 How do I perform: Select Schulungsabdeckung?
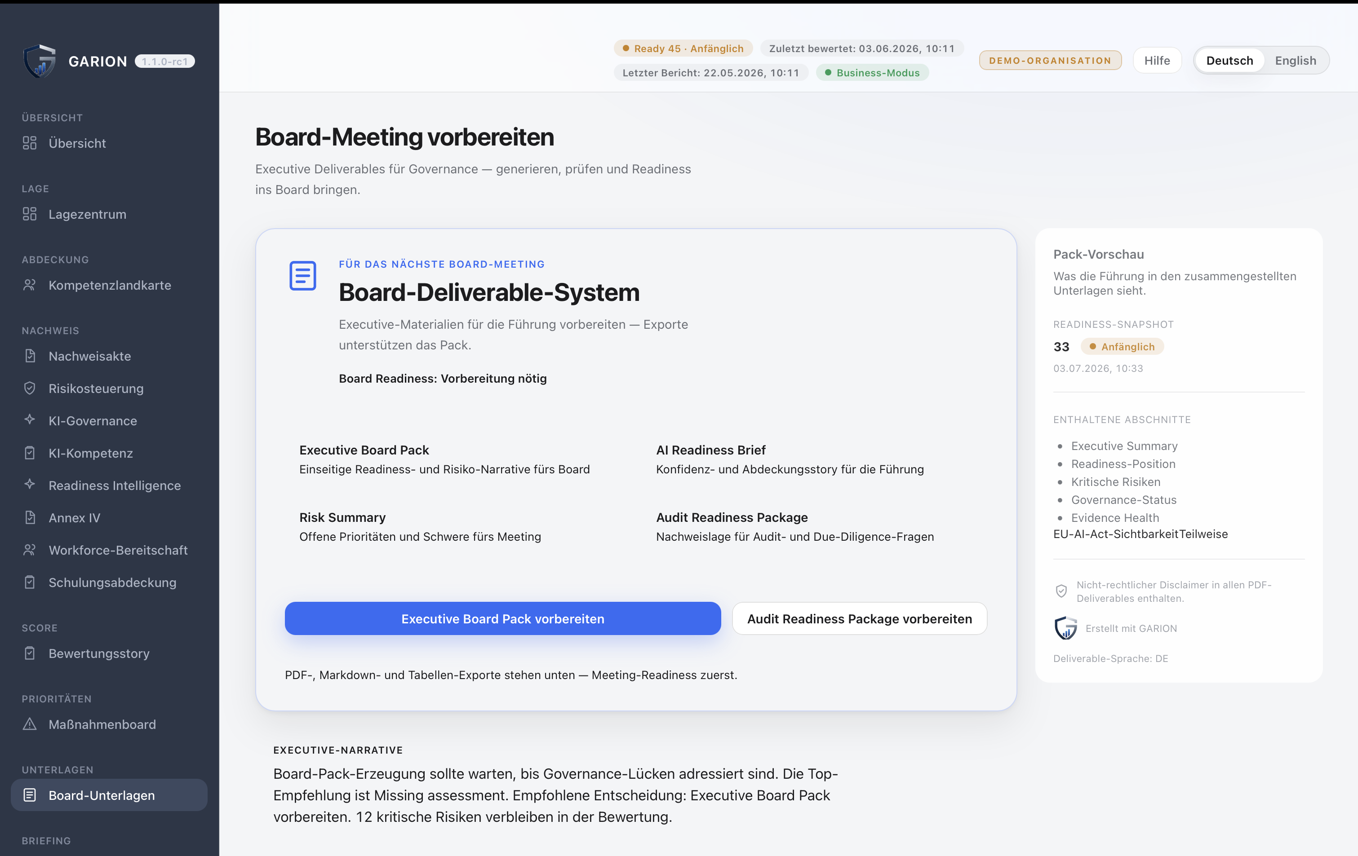(109, 582)
